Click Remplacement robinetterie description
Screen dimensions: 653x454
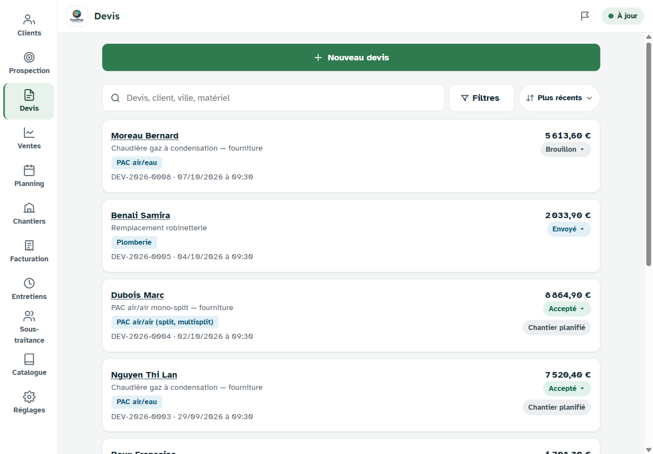pos(159,228)
